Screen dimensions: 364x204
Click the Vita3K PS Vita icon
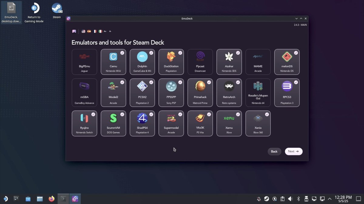click(x=200, y=118)
